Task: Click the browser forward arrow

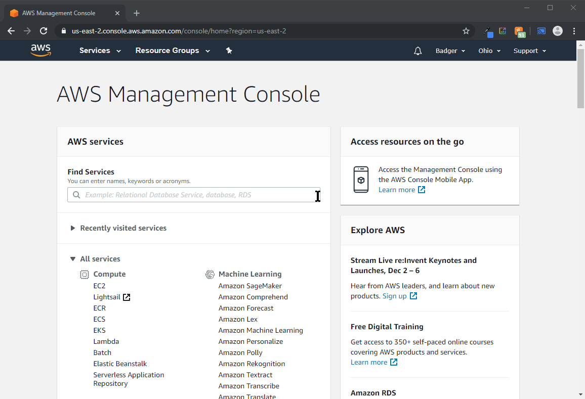Action: tap(27, 31)
